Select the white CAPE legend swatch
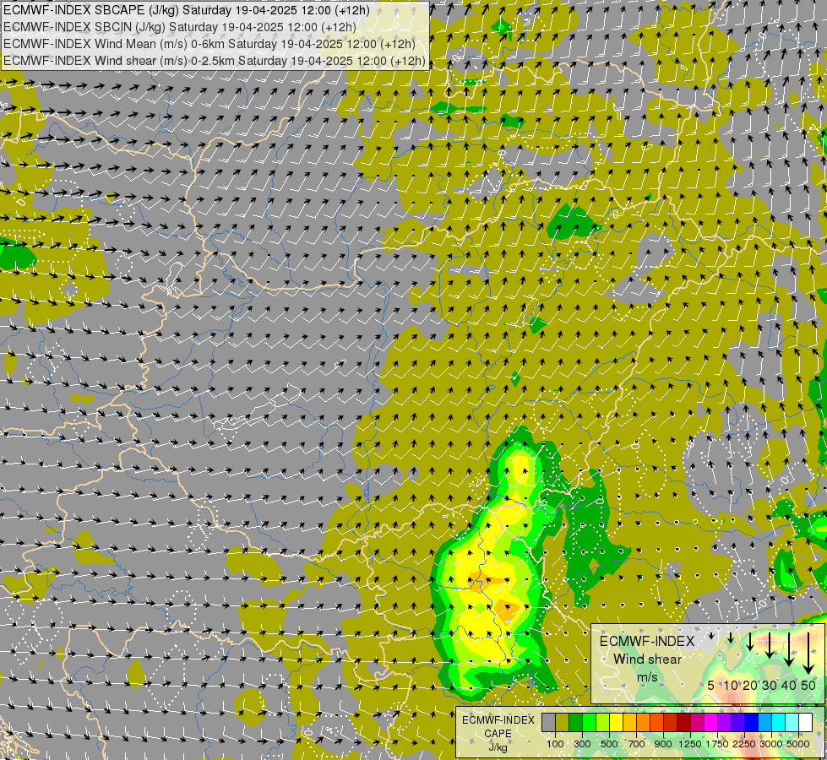Screen dimensions: 827x760 [805, 723]
